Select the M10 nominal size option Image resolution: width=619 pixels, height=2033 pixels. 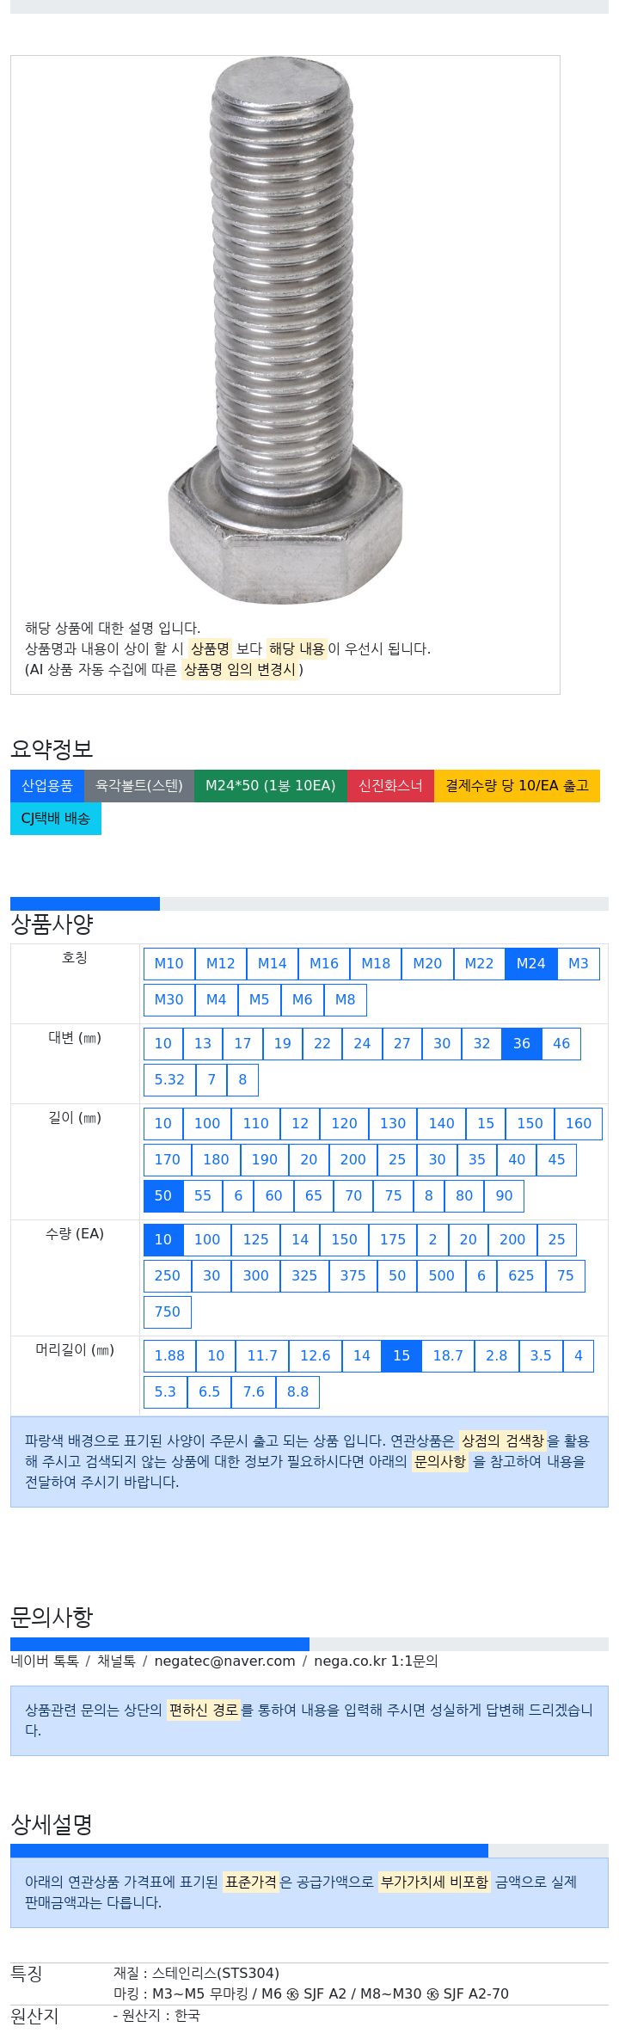(169, 963)
